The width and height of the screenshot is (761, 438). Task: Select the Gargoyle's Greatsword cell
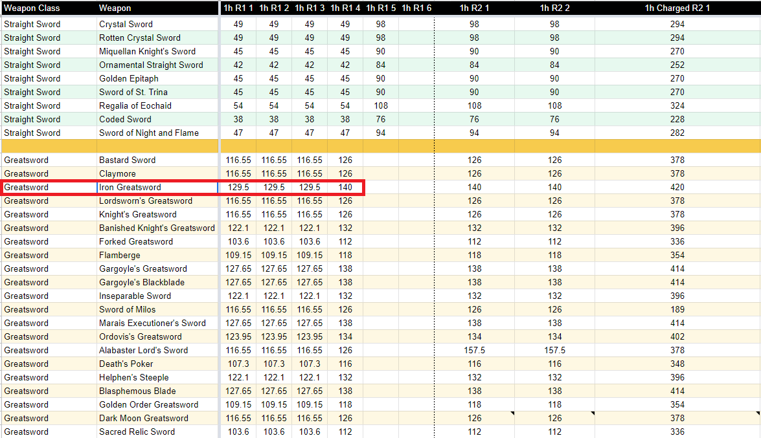tap(157, 268)
